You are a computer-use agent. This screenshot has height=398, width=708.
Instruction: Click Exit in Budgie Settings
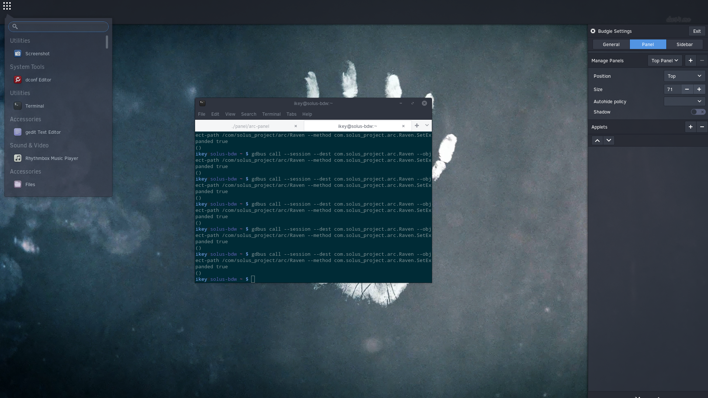pos(697,31)
